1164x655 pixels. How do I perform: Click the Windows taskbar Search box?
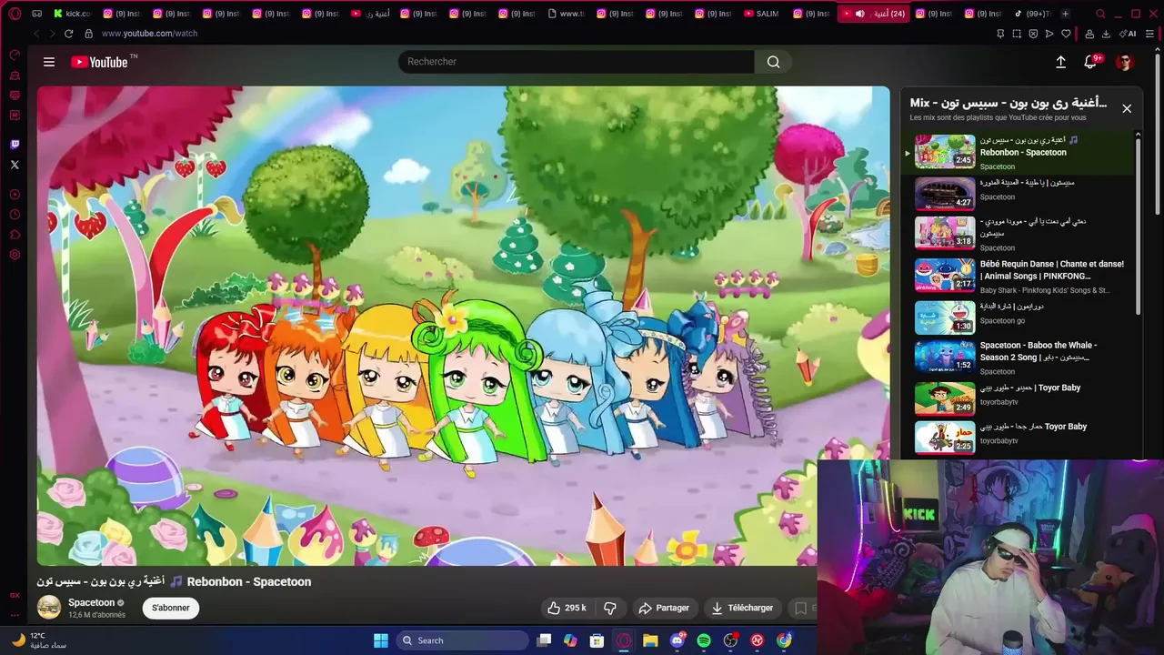tap(463, 640)
